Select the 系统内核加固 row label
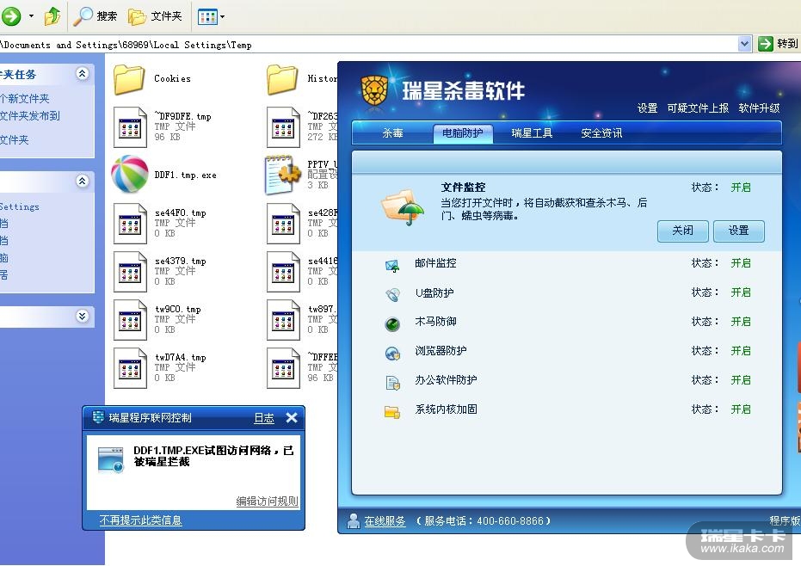Viewport: 801px width, 566px height. click(446, 409)
